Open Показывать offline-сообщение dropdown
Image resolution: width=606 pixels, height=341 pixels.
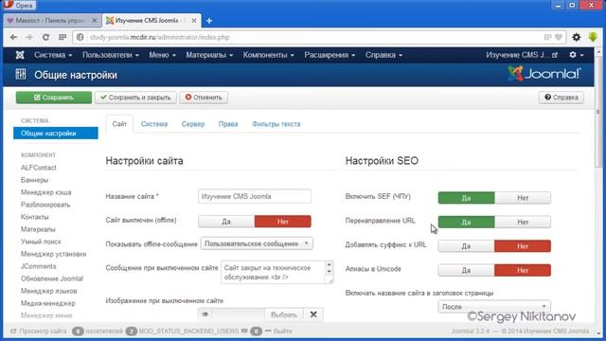tap(257, 243)
